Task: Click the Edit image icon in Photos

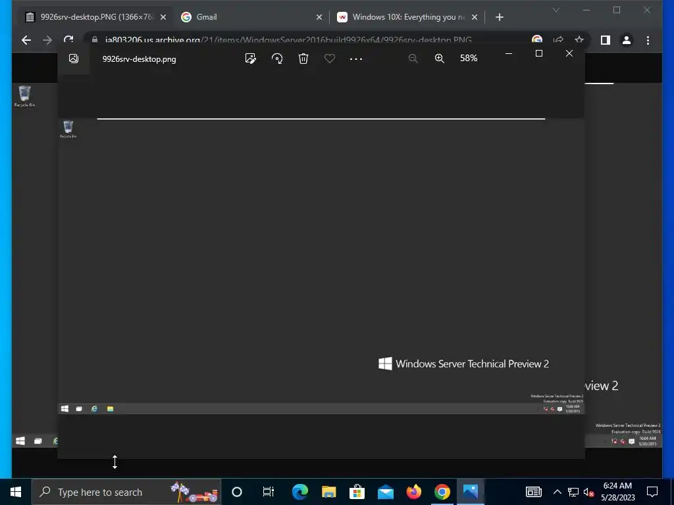Action: (250, 59)
